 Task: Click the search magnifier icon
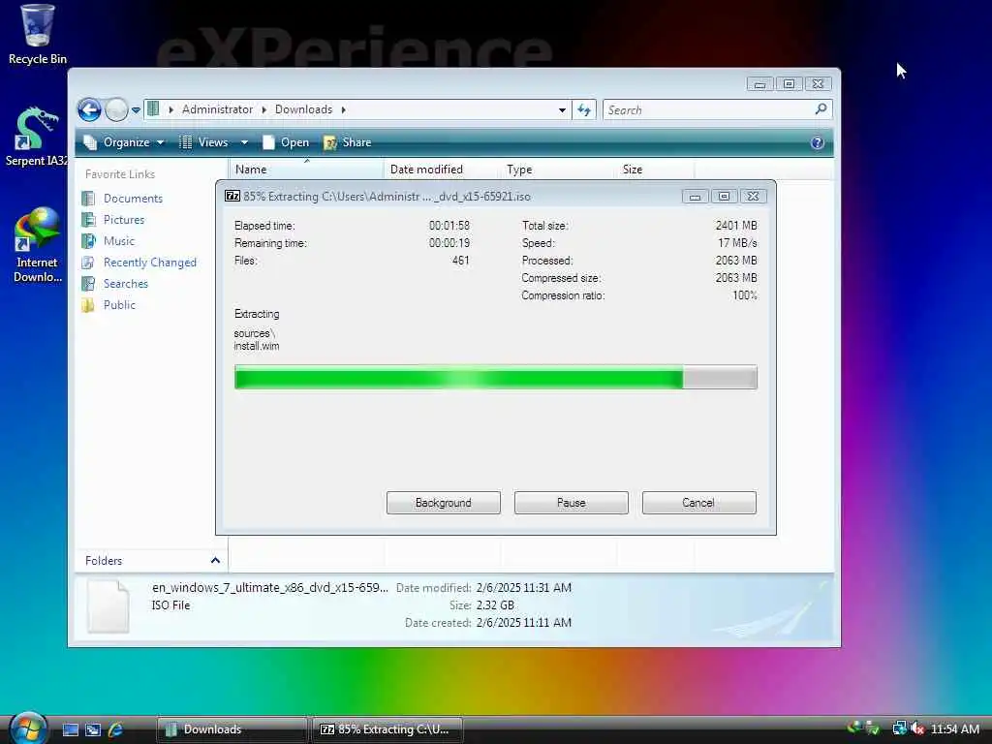(821, 109)
